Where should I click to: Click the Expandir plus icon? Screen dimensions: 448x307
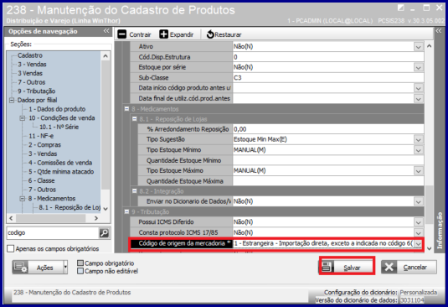(x=164, y=34)
